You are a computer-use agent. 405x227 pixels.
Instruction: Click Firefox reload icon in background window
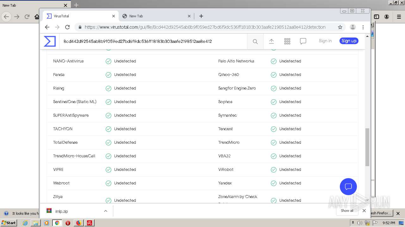(x=27, y=17)
